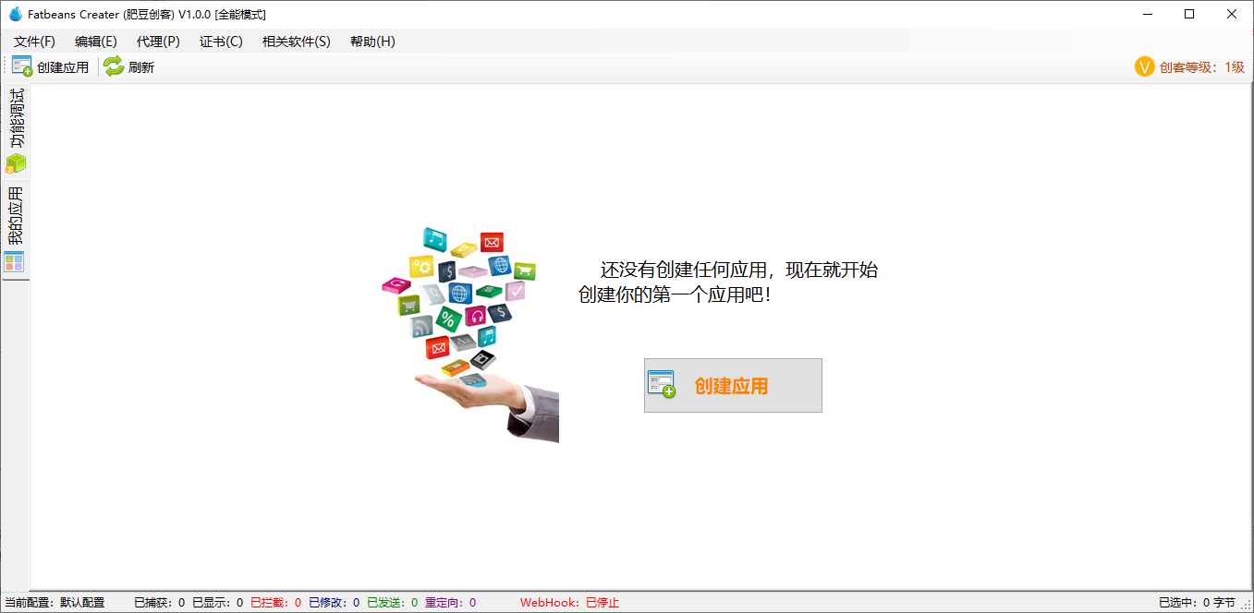Click the 当前配置: 默认配置 status item
The height and width of the screenshot is (613, 1254).
click(x=55, y=603)
